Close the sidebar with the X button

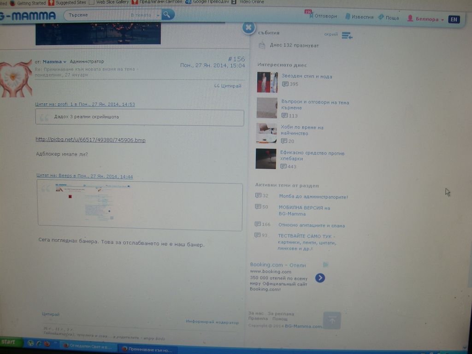[248, 28]
